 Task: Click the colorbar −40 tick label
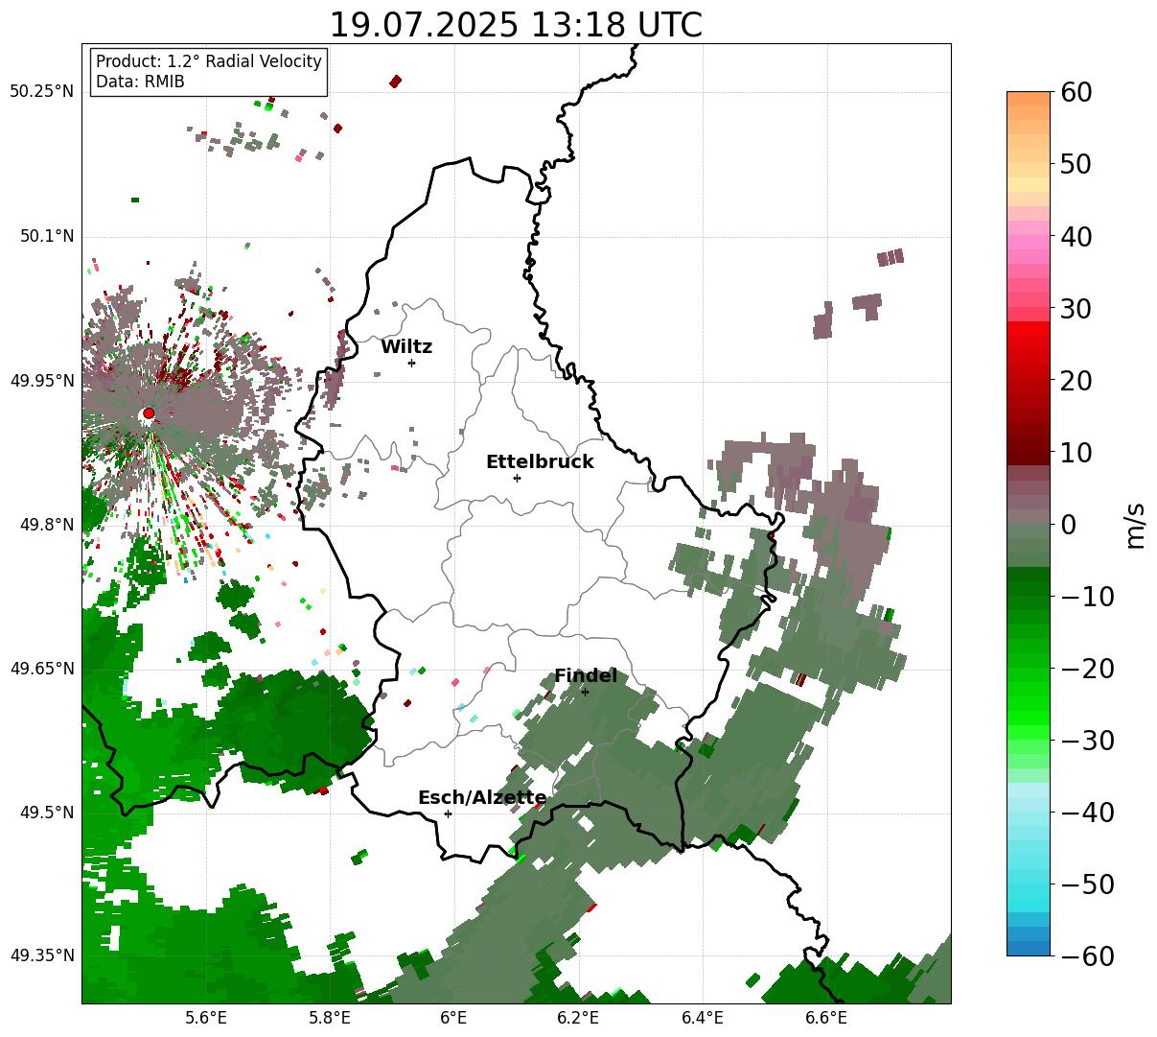[x=1087, y=813]
